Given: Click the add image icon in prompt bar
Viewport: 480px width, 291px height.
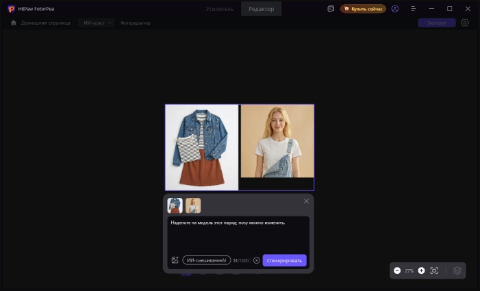Looking at the screenshot, I should coord(175,260).
